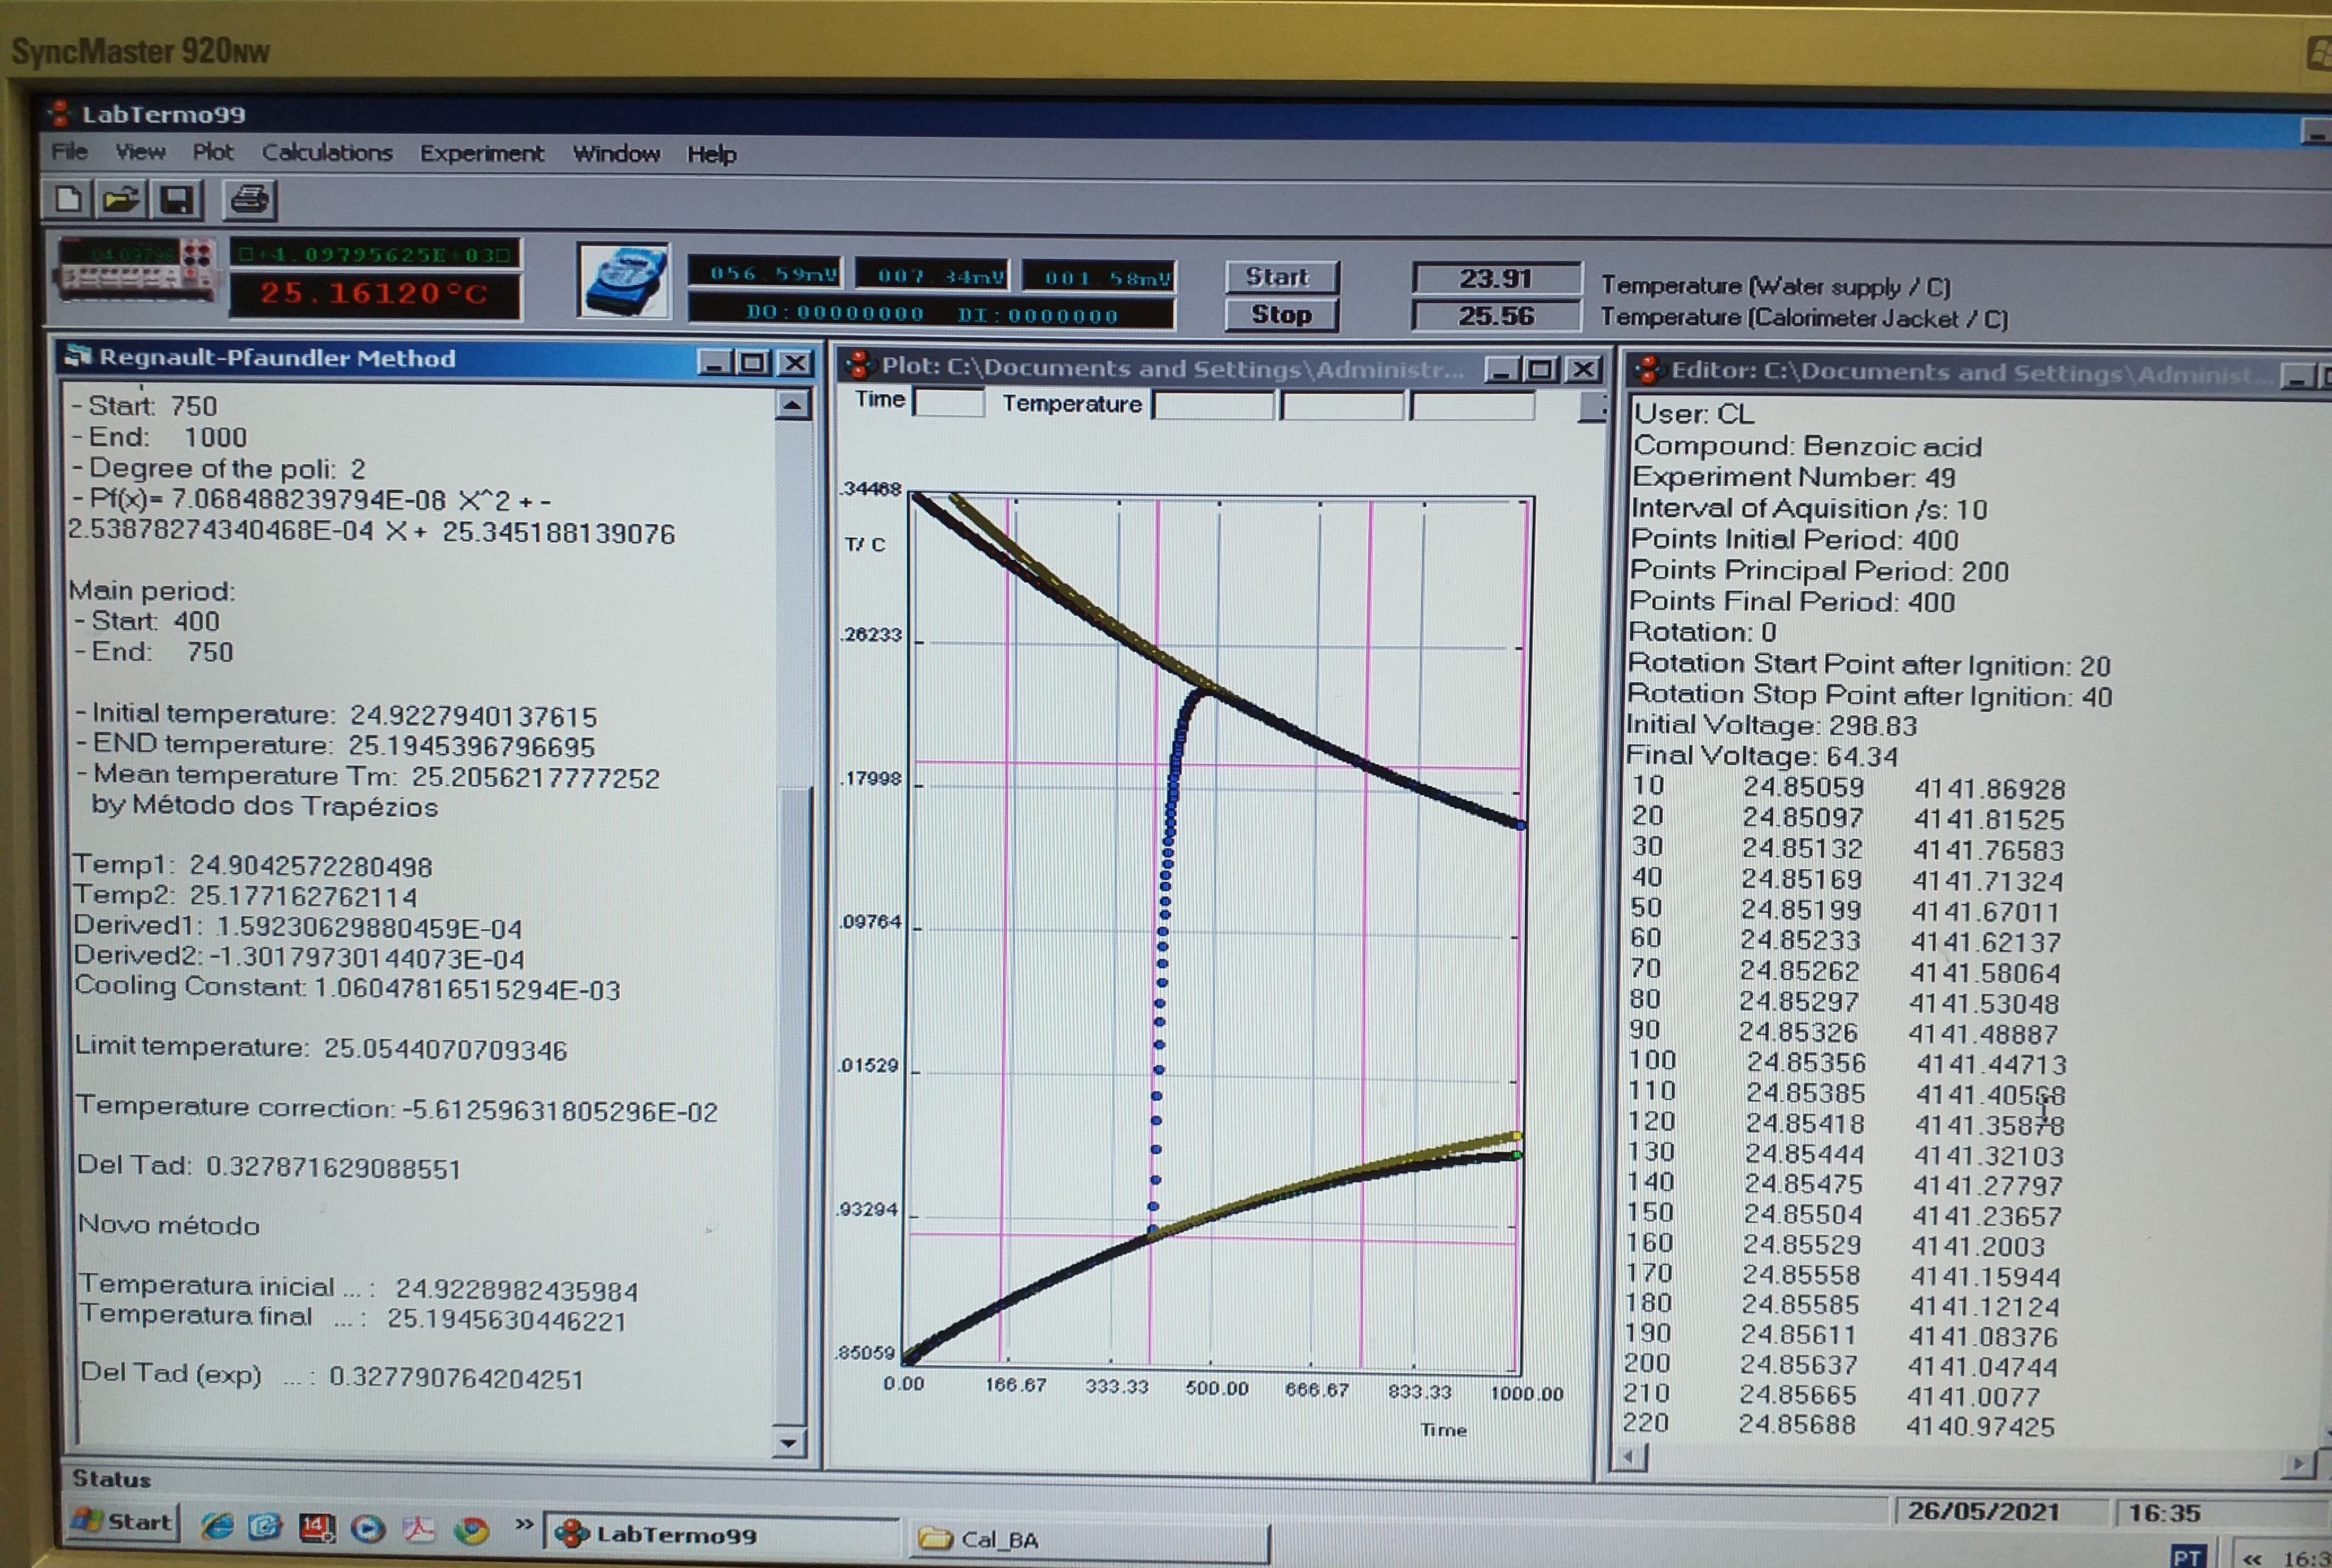The height and width of the screenshot is (1568, 2332).
Task: Launch Internet Explorer from quick launch
Action: pos(217,1526)
